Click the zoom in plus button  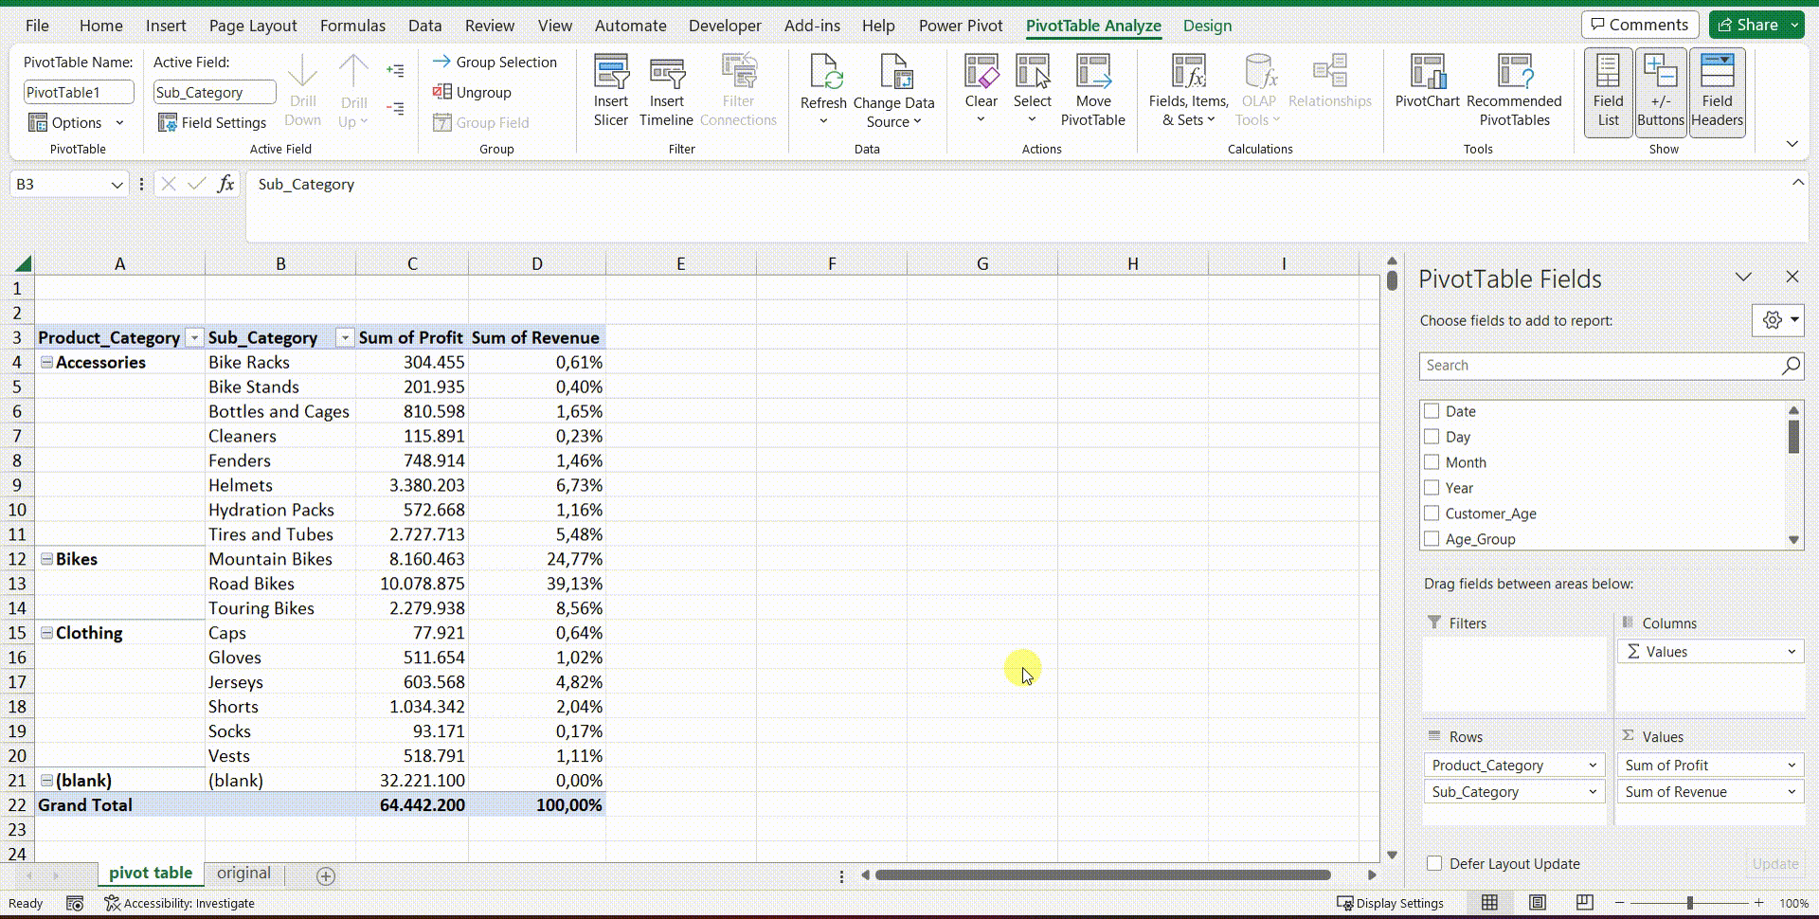pyautogui.click(x=1758, y=903)
